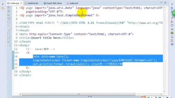Collapse the scriptlet fold at line 13

coord(18,53)
